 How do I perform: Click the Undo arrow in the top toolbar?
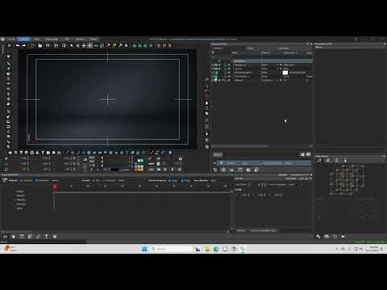(x=18, y=46)
